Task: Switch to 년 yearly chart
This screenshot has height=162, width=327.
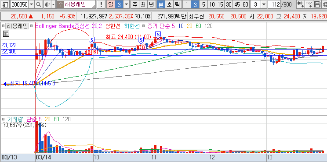Action: pos(152,4)
